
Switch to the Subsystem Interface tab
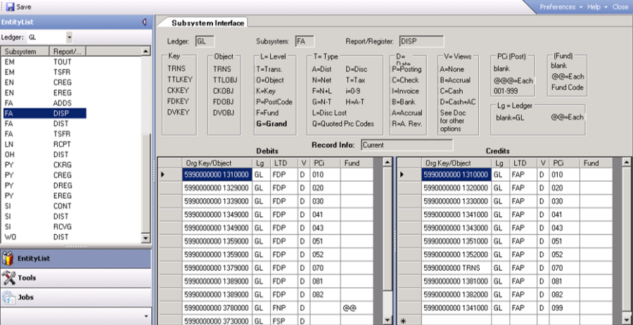click(x=208, y=23)
